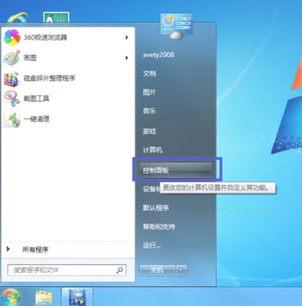The image size is (302, 306).
Task: Click the 截图工具 text label
Action: (x=37, y=99)
